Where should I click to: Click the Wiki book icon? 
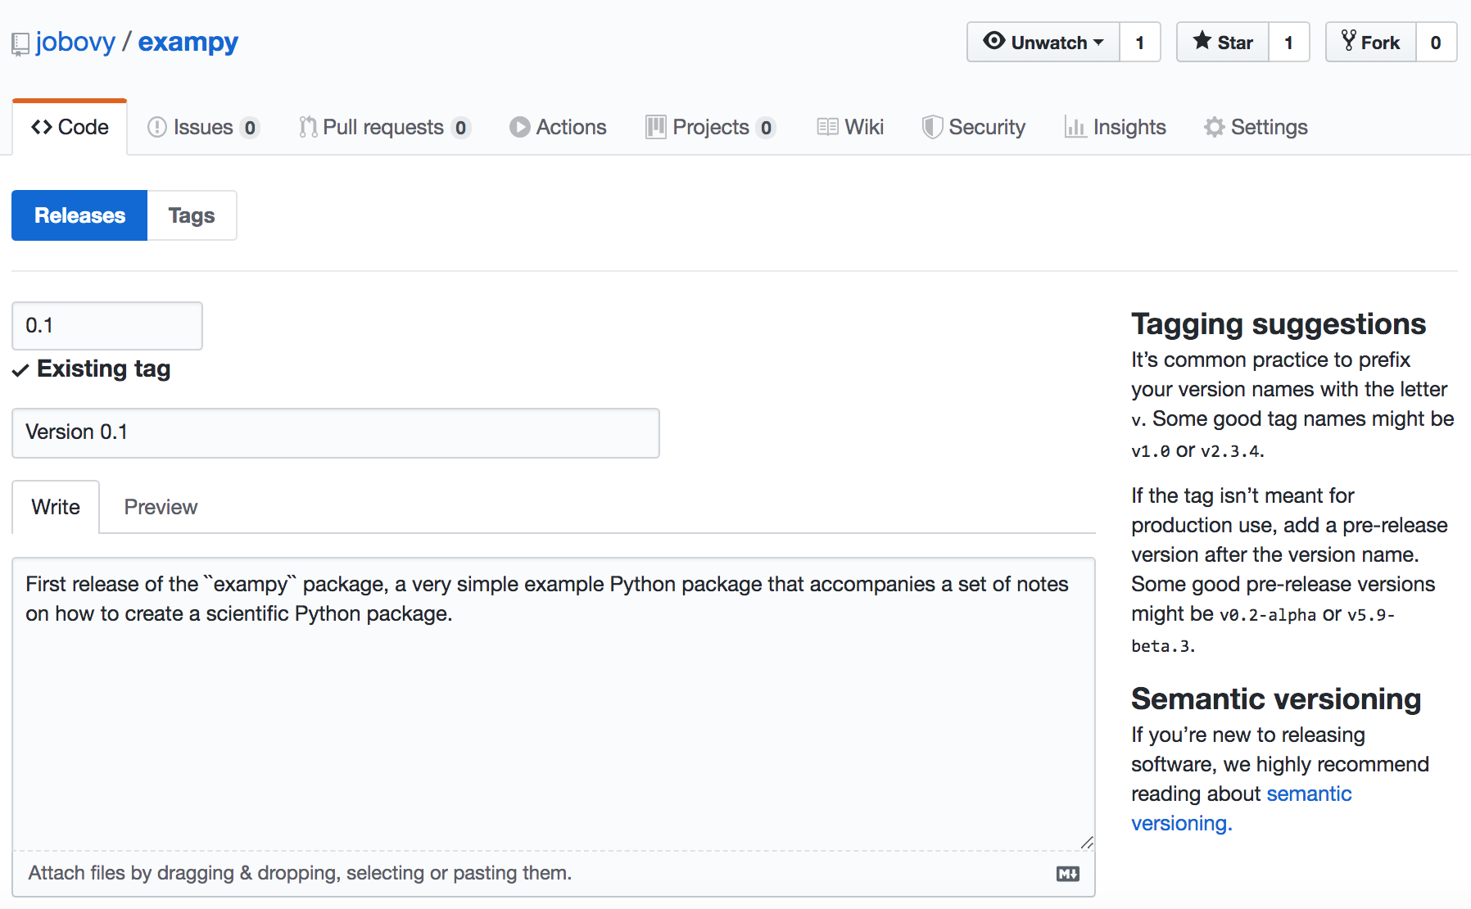(827, 127)
